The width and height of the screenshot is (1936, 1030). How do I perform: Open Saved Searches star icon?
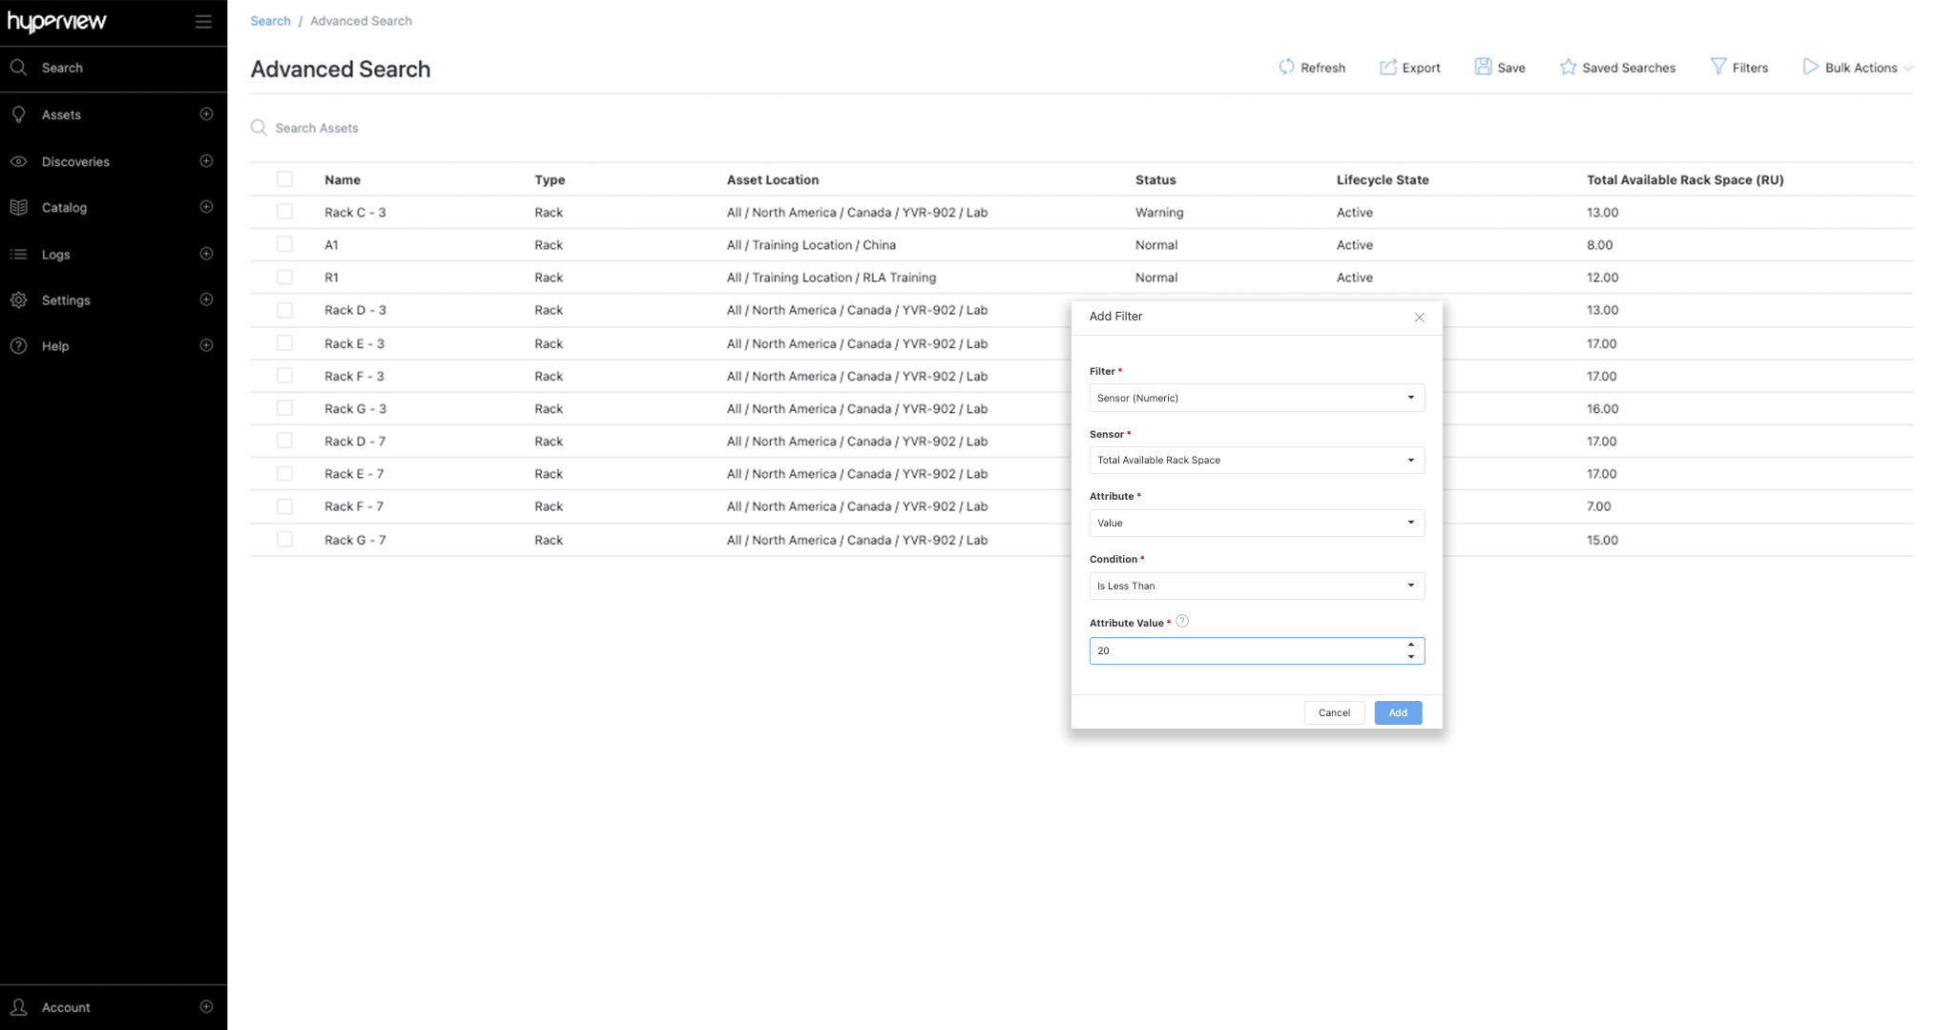(x=1568, y=67)
